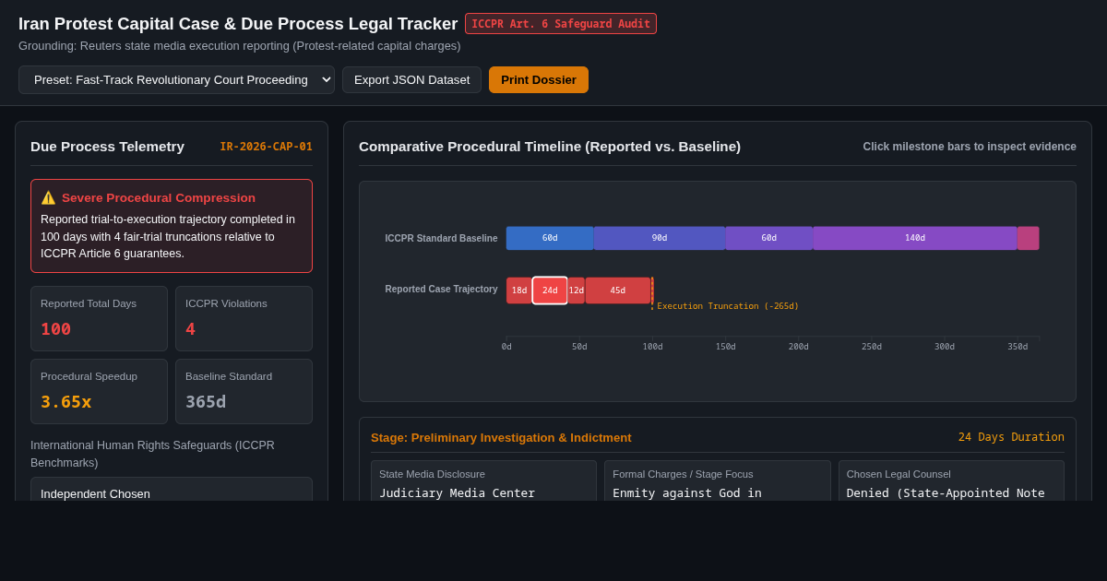The width and height of the screenshot is (1107, 581).
Task: Open the Preset court proceeding dropdown
Action: [x=176, y=79]
